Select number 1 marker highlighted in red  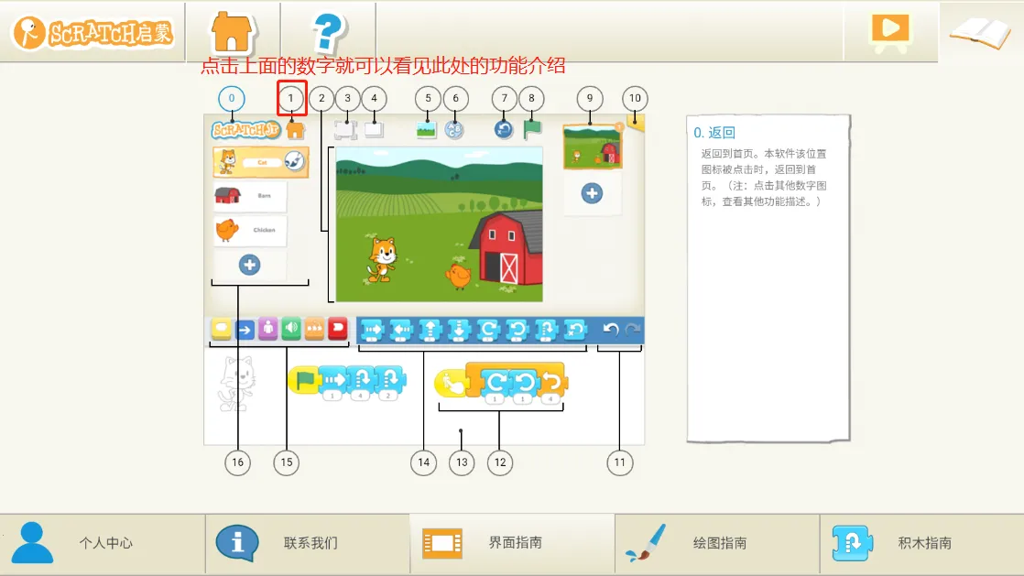(x=291, y=98)
